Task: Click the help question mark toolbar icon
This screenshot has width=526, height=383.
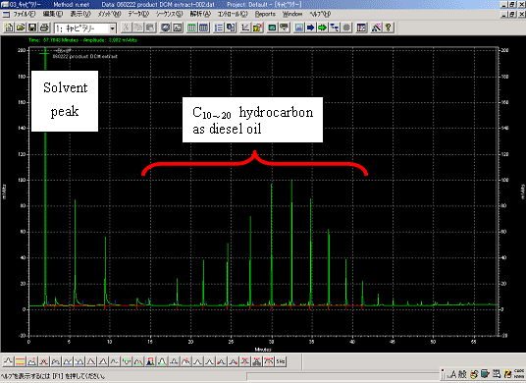Action: pos(389,27)
